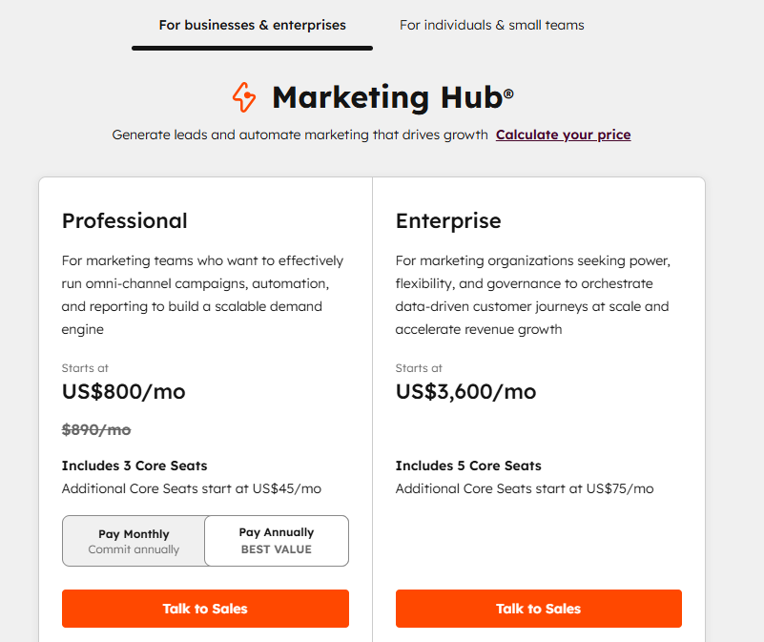Click the US$800/mo Professional price
Image resolution: width=764 pixels, height=642 pixels.
tap(124, 392)
